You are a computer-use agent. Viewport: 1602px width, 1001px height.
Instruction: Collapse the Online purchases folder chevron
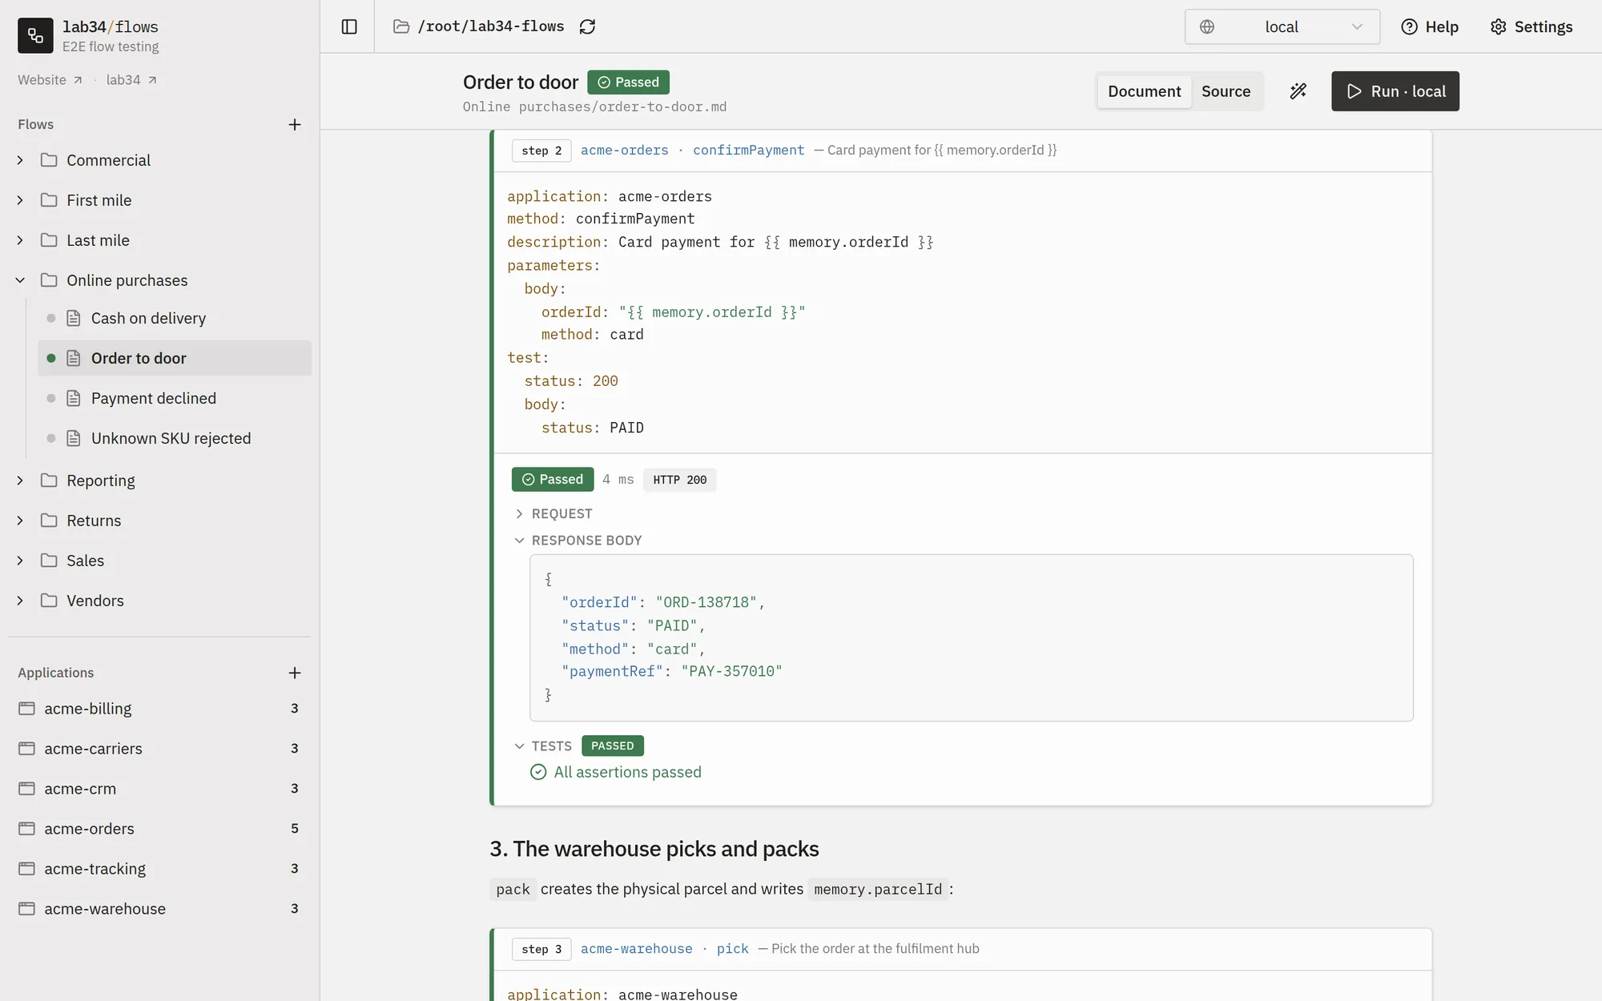tap(20, 280)
